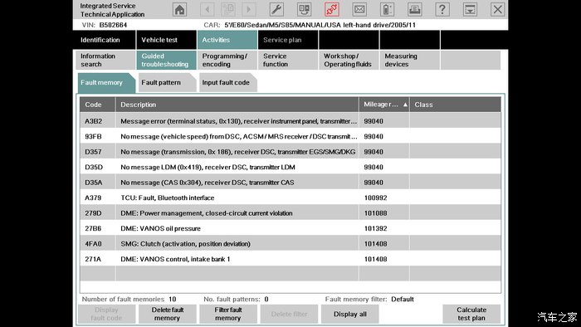
Task: Click Delete fault memory button
Action: point(167,314)
